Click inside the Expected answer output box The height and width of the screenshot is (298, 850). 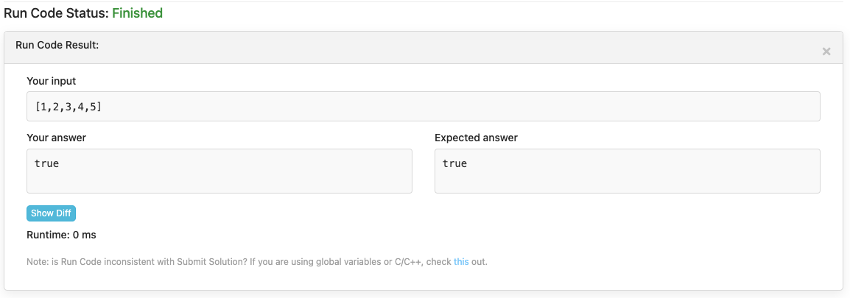(x=628, y=171)
